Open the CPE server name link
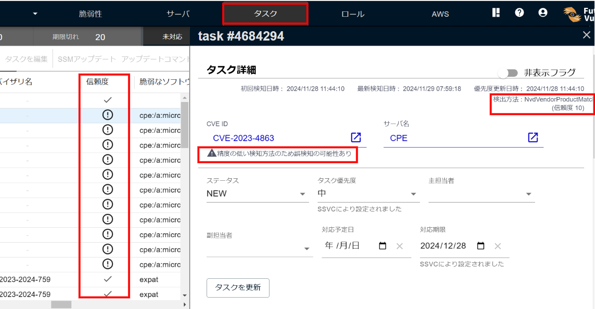The width and height of the screenshot is (595, 309). (399, 138)
